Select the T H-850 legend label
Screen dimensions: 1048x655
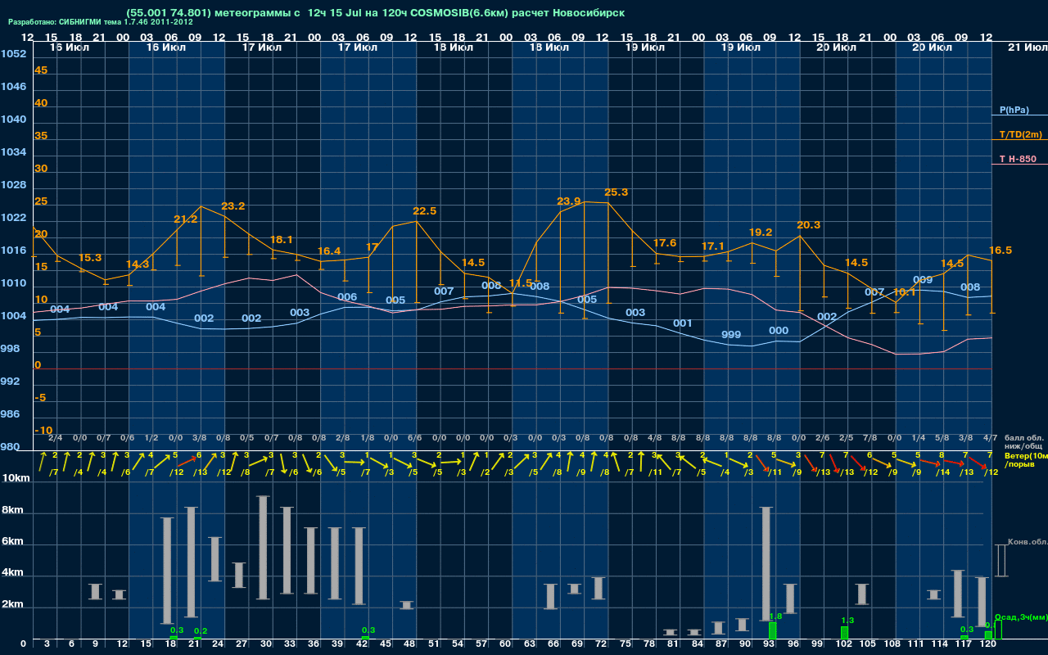[x=1017, y=159]
